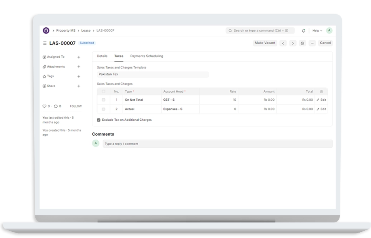Open table column settings gear
This screenshot has width=371, height=238.
click(321, 92)
